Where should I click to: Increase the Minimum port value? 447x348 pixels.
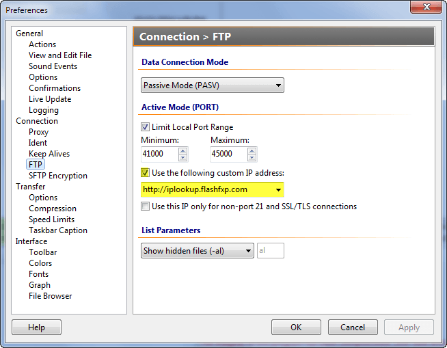click(182, 150)
